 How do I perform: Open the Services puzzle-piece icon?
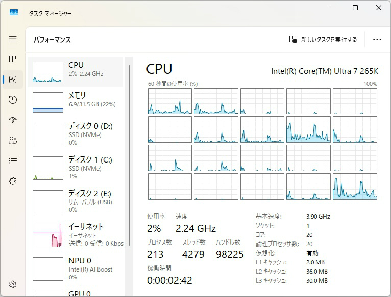[13, 181]
